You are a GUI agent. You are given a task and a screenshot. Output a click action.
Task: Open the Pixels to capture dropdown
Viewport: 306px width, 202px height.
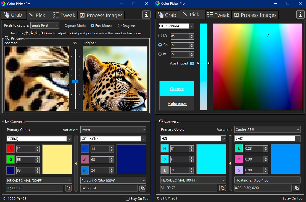[x=44, y=25]
